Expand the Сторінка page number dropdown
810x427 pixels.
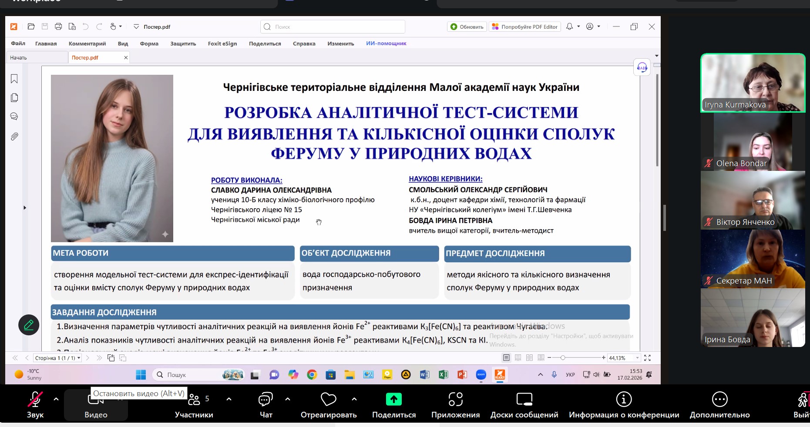tap(79, 358)
